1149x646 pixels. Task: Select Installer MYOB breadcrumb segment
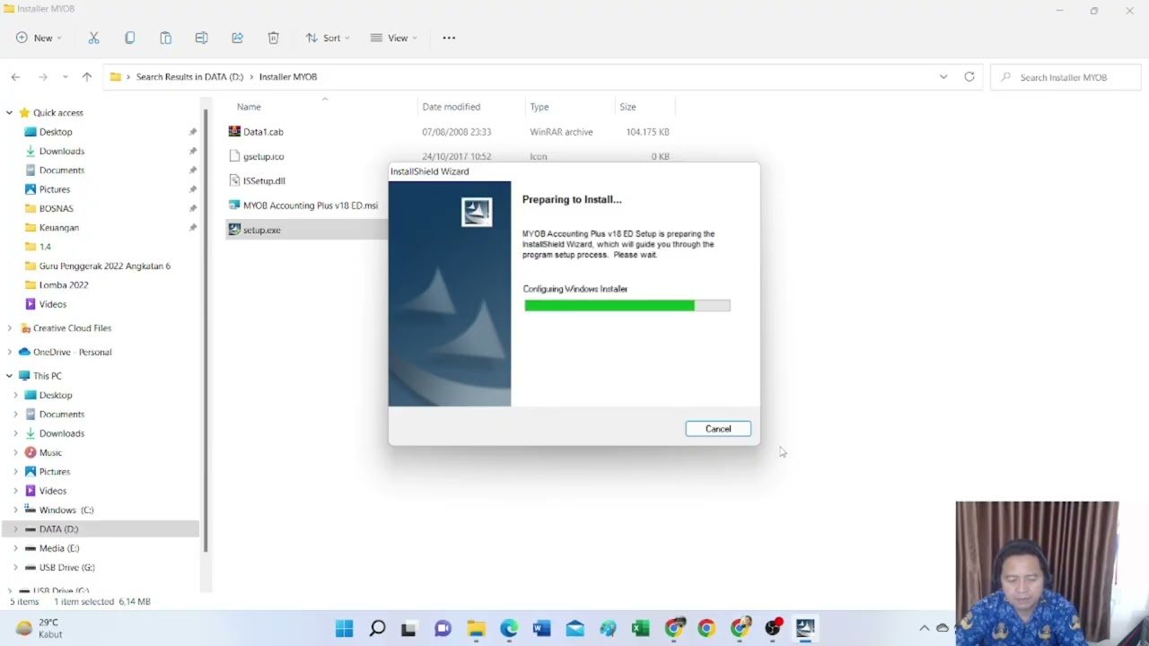click(x=288, y=77)
